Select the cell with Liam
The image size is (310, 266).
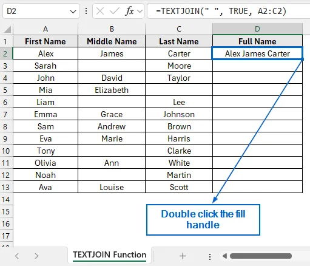point(45,102)
